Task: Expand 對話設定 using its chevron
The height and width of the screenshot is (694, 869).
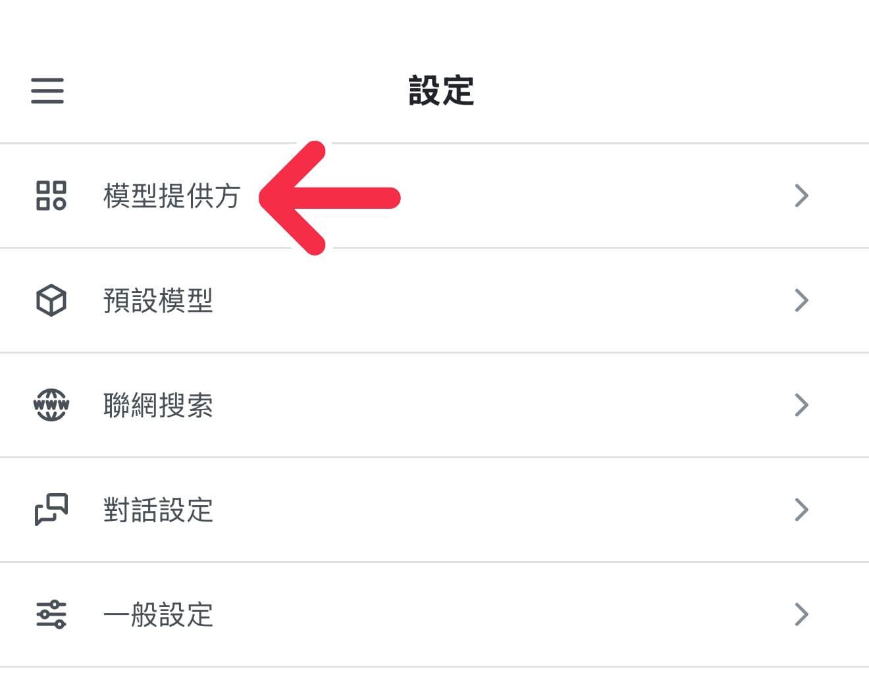Action: coord(801,510)
